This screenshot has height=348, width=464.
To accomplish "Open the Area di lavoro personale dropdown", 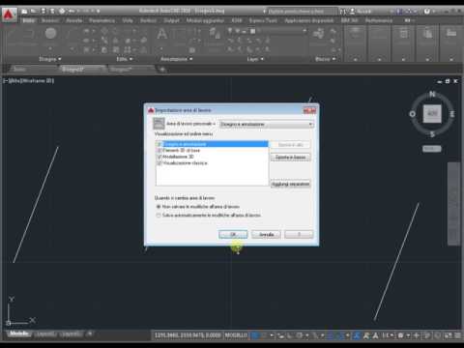I will pos(266,125).
